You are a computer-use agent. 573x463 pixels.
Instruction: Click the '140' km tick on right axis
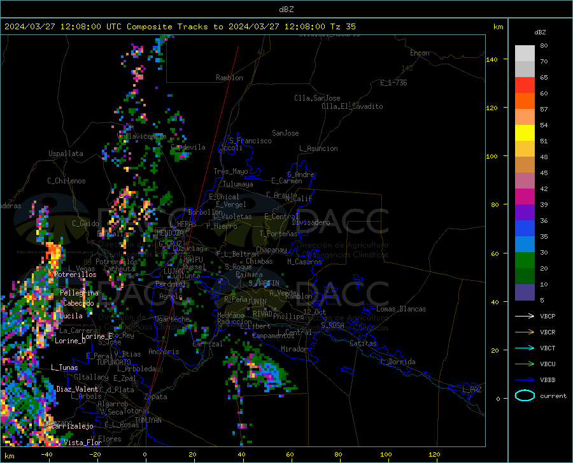(492, 59)
